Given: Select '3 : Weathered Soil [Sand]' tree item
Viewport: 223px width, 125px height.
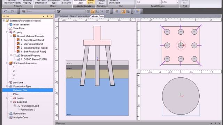Looking at the screenshot, I should [34, 48].
